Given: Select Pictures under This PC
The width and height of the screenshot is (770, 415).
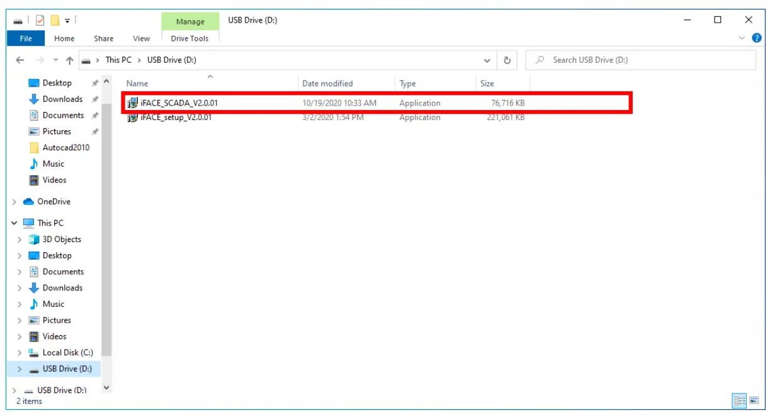Looking at the screenshot, I should 57,320.
